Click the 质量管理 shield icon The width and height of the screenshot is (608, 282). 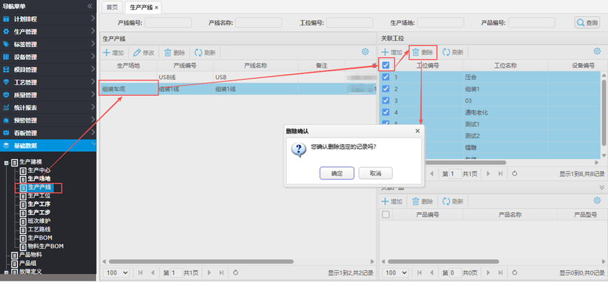point(6,95)
